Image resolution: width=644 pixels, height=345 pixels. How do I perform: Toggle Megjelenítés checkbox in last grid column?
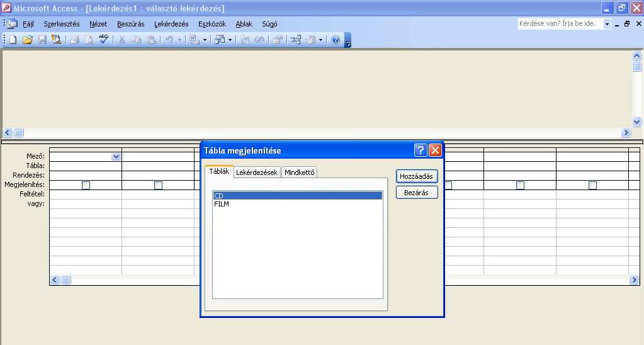(x=592, y=185)
